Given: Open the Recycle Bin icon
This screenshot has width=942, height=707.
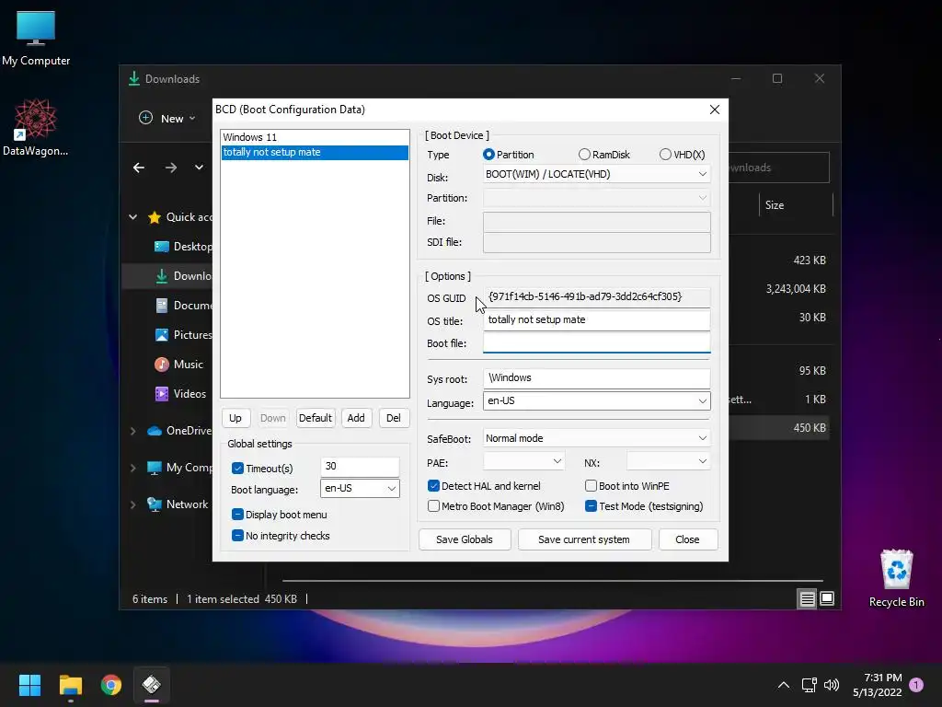Looking at the screenshot, I should (x=896, y=579).
